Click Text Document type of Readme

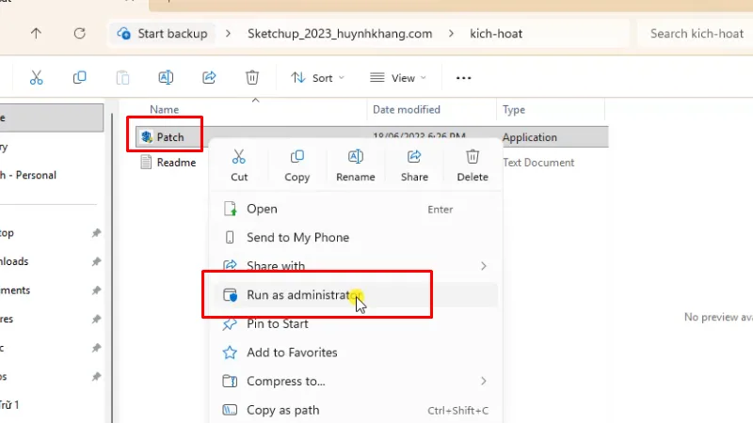pyautogui.click(x=538, y=163)
